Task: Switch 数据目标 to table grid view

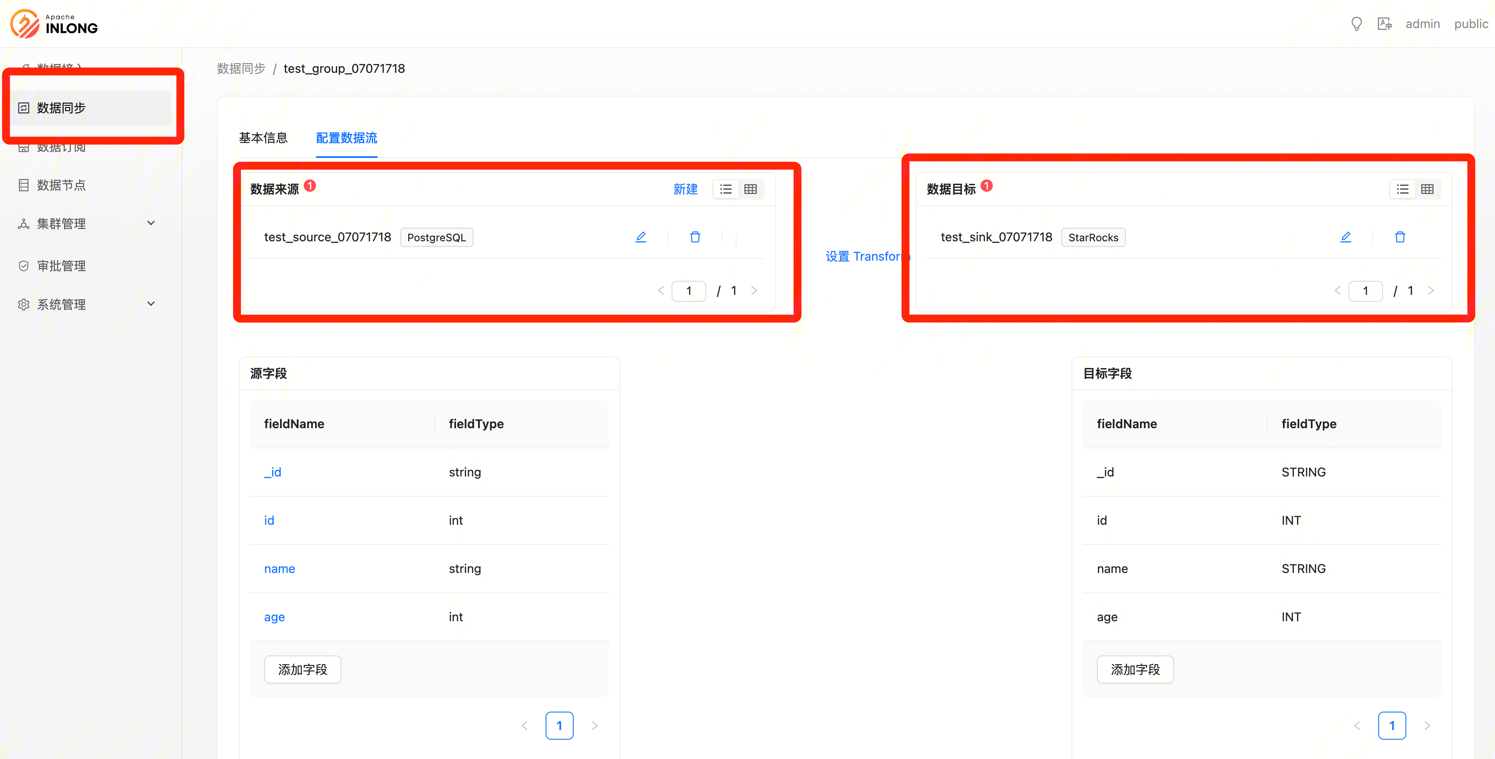Action: pyautogui.click(x=1427, y=189)
